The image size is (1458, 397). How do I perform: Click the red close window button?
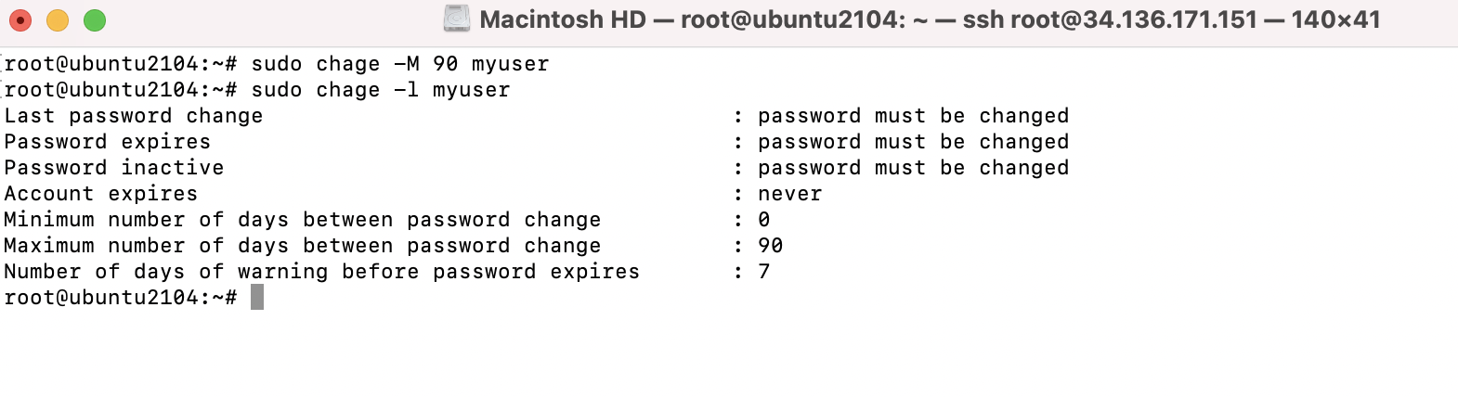tap(20, 19)
